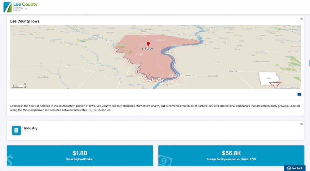Click the link icon on Average Earnings card
This screenshot has height=171, width=310.
click(x=302, y=148)
